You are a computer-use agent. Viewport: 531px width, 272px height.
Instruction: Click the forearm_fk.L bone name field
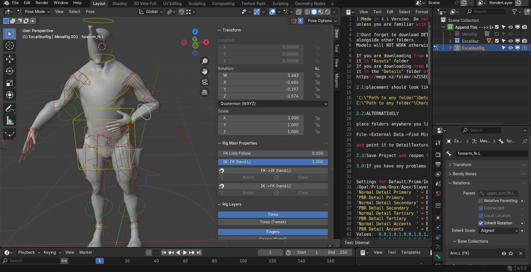(x=491, y=153)
